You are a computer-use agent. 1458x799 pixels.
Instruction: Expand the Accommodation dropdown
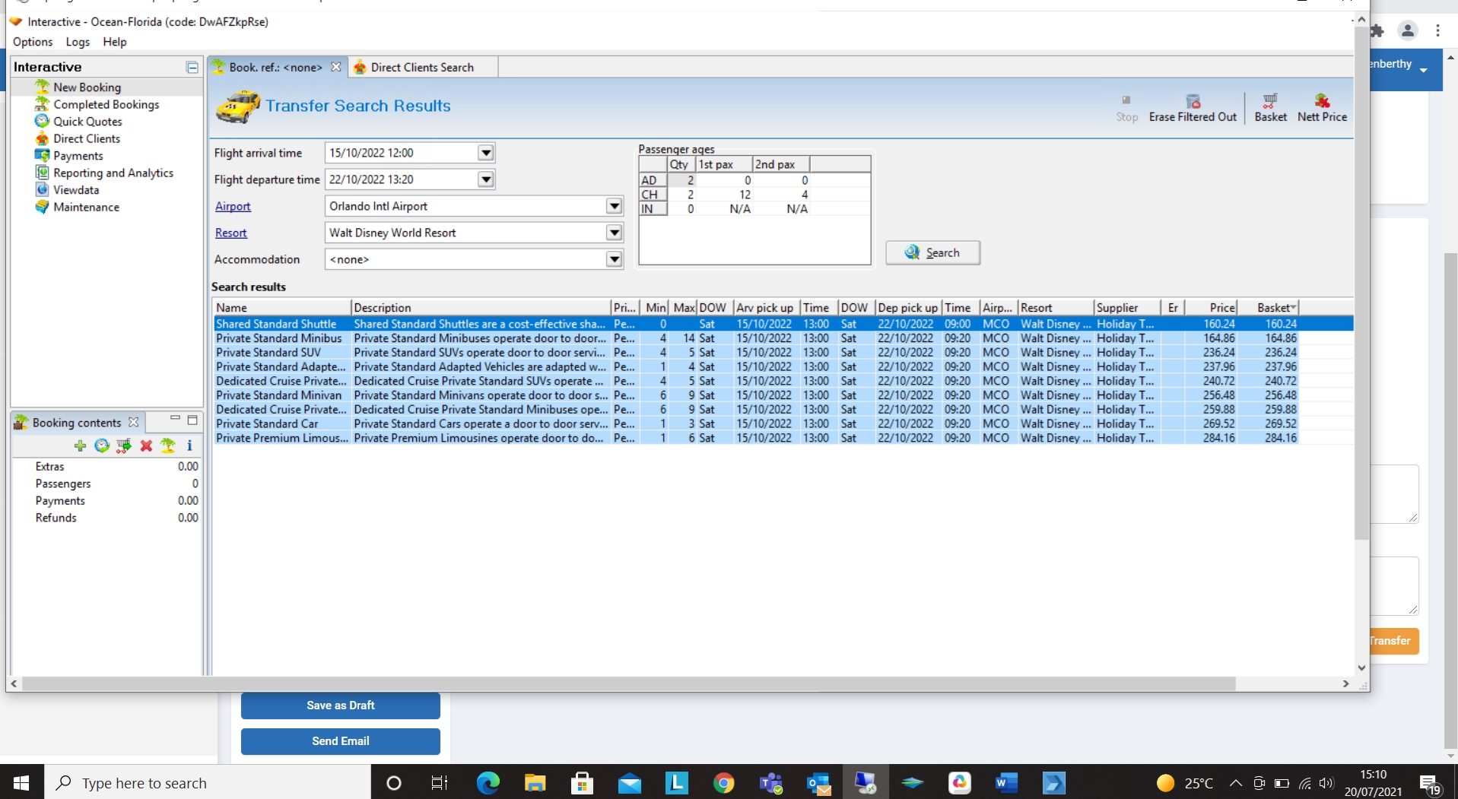[614, 259]
